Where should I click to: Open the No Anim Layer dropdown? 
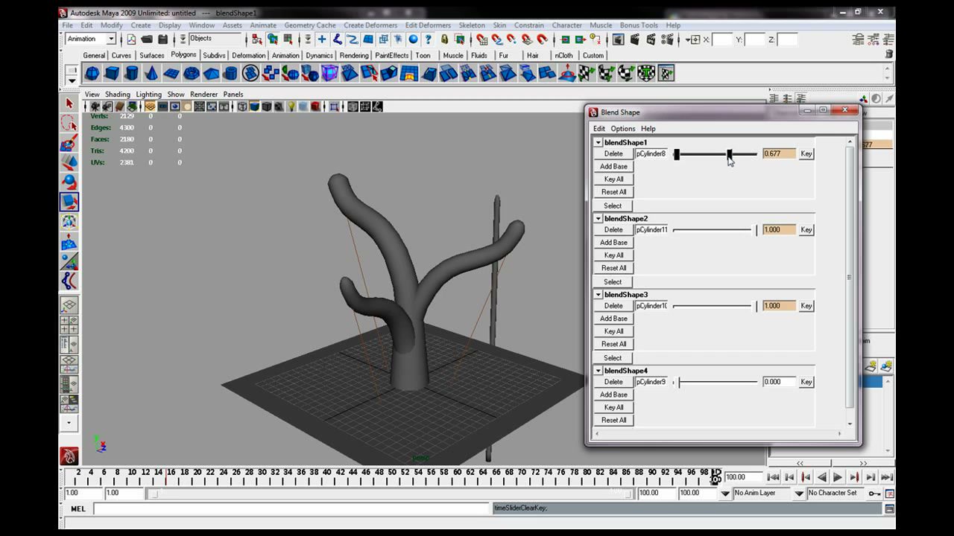pyautogui.click(x=725, y=494)
